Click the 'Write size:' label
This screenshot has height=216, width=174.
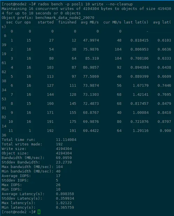(x=14, y=149)
